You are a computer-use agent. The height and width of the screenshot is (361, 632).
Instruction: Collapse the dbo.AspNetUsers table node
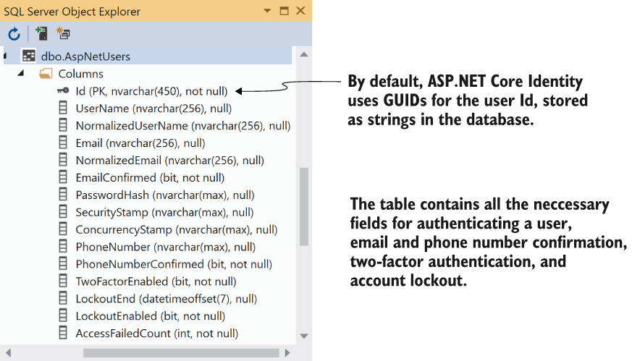(x=5, y=56)
